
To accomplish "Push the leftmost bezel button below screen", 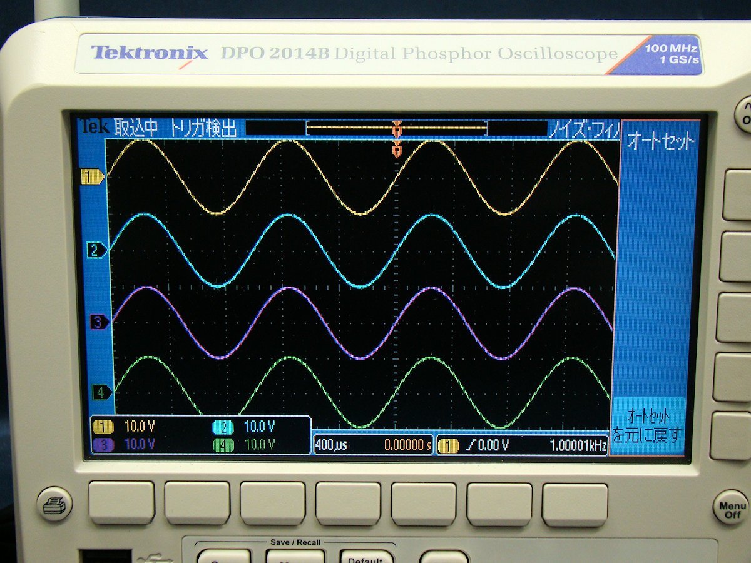I will [121, 502].
